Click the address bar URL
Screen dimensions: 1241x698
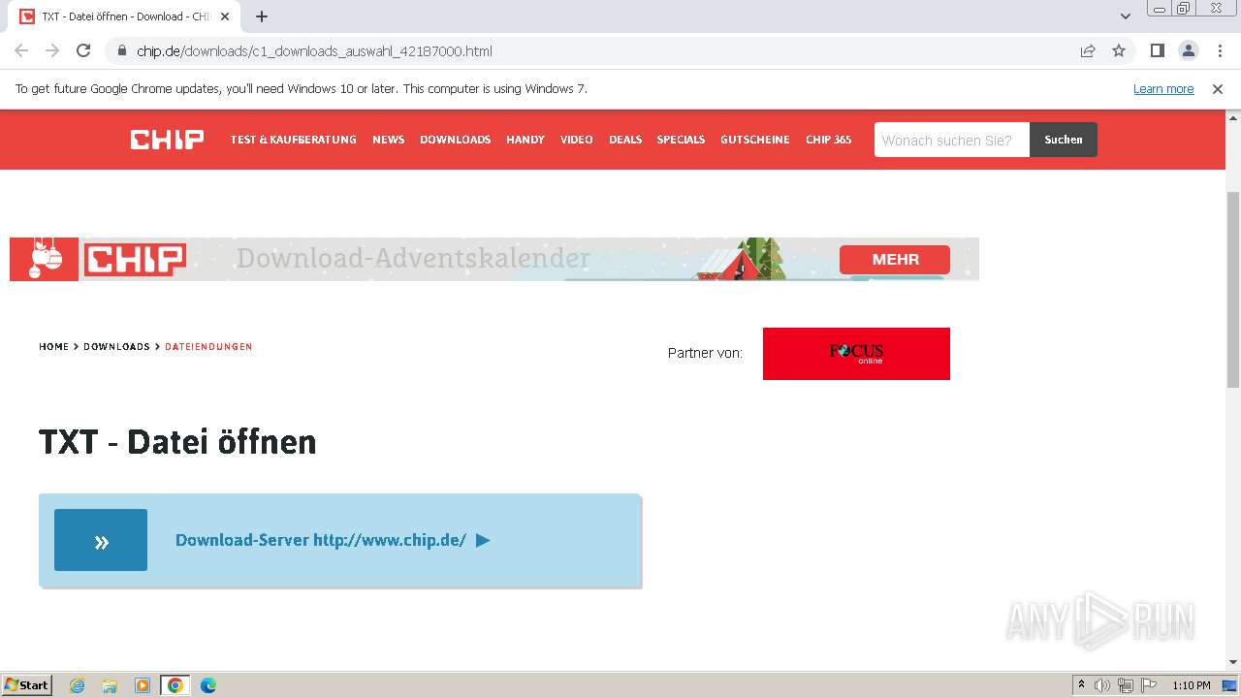click(314, 50)
